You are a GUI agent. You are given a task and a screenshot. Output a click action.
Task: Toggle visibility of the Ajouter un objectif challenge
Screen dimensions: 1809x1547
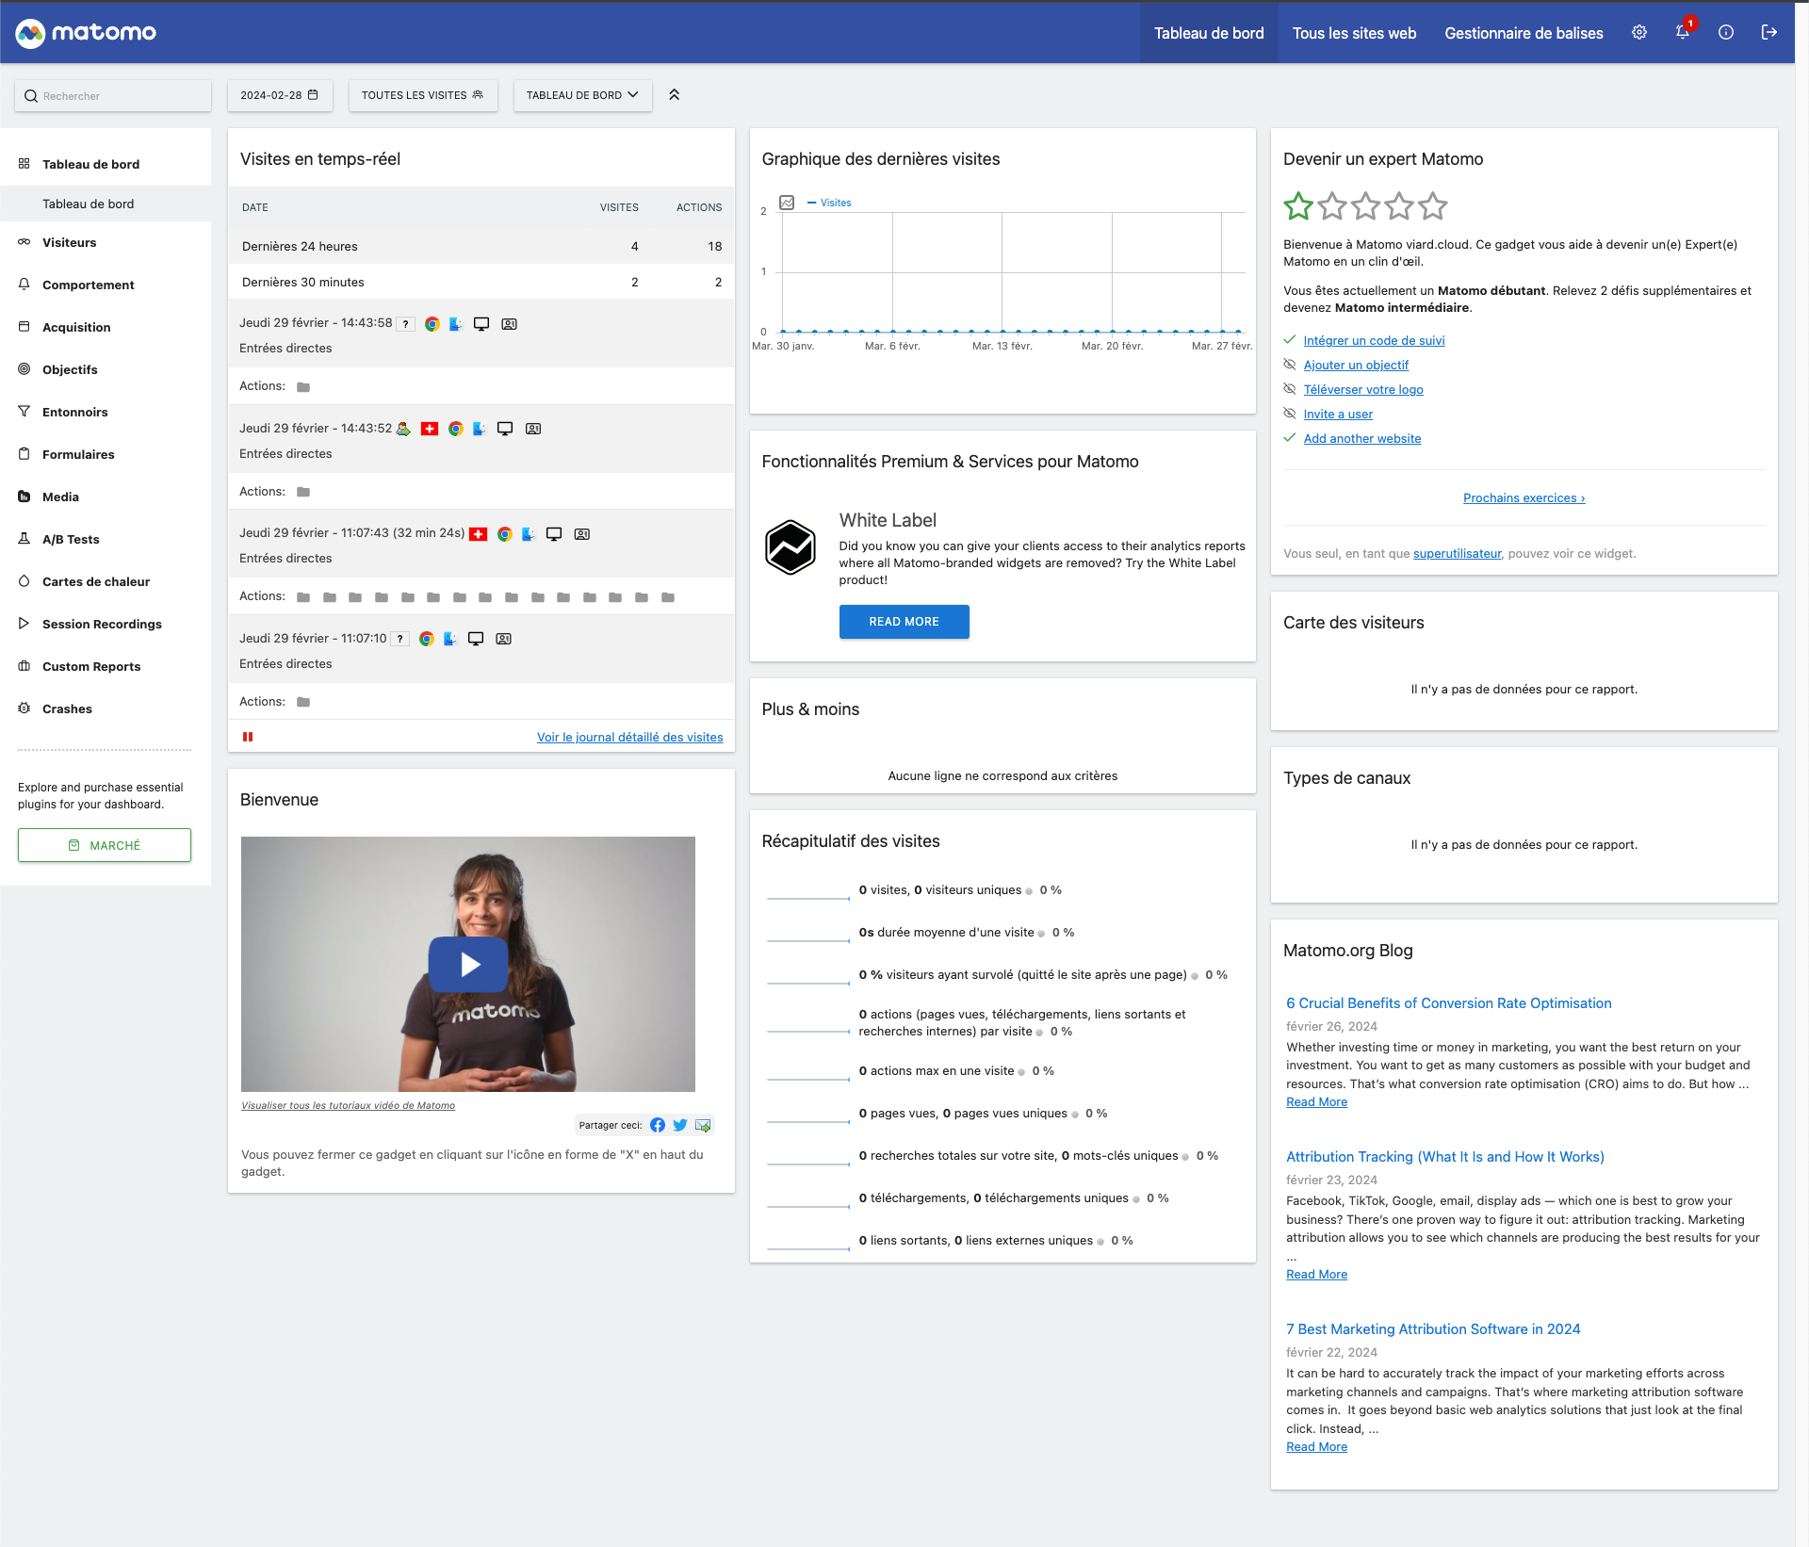(1289, 365)
